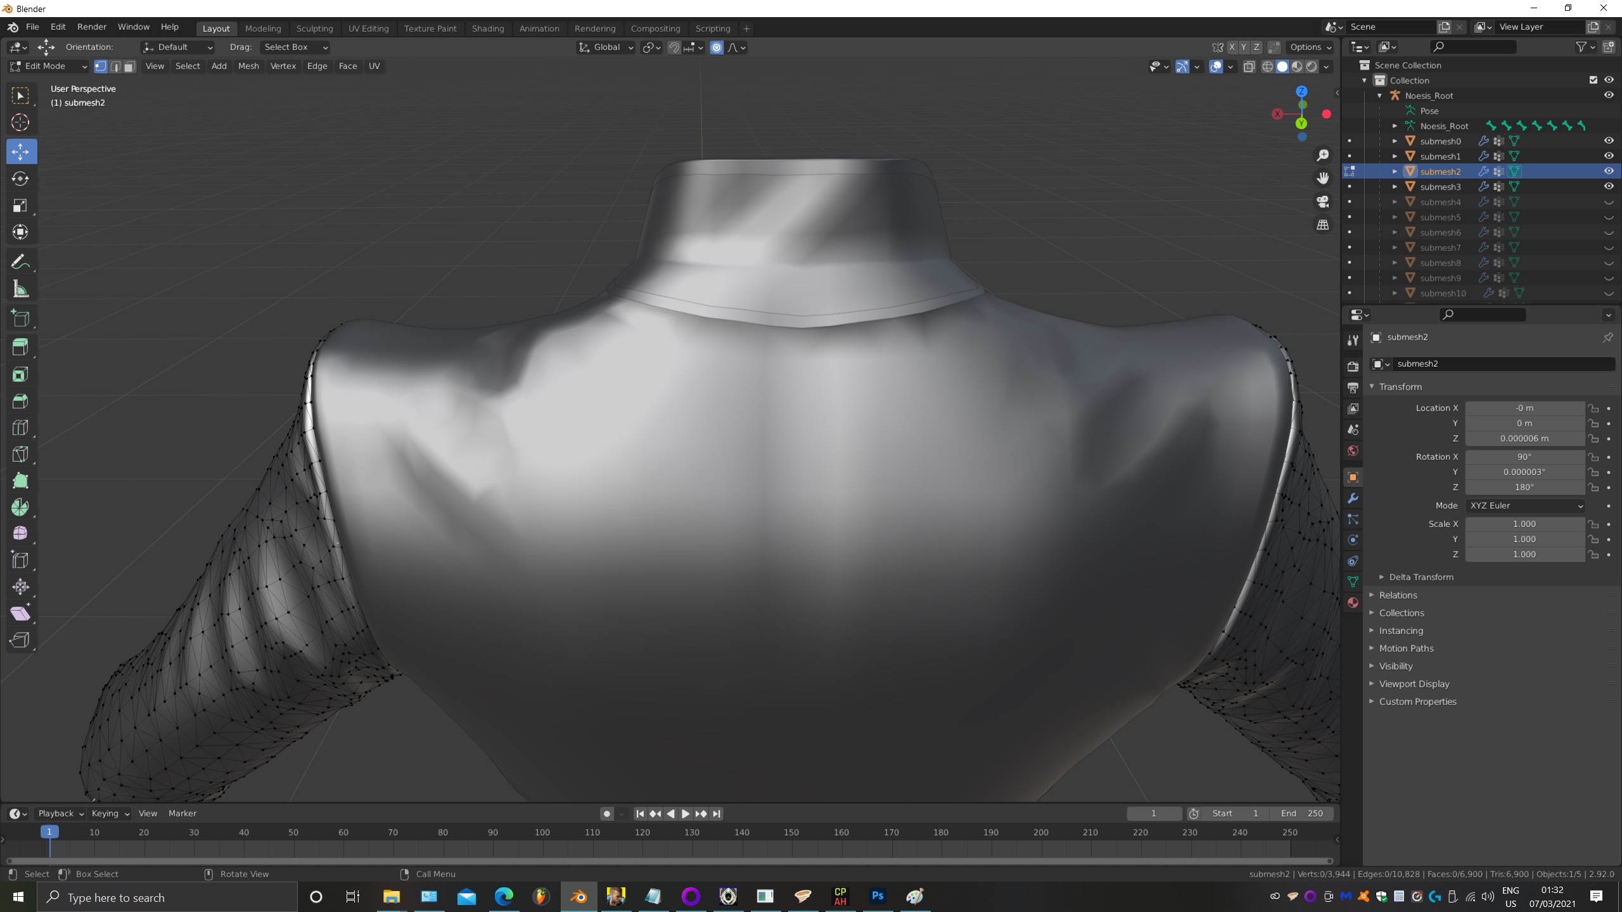Screen dimensions: 1622x912
Task: Click the Location X value field
Action: tap(1524, 408)
